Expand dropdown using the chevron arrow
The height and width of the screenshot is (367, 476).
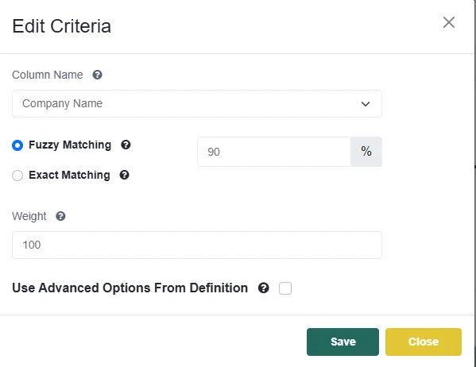coord(366,104)
